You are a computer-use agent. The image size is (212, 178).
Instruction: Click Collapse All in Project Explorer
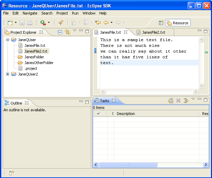point(60,32)
